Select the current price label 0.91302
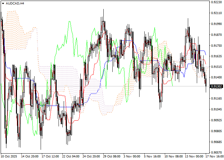This screenshot has width=224, height=160. 217,86
